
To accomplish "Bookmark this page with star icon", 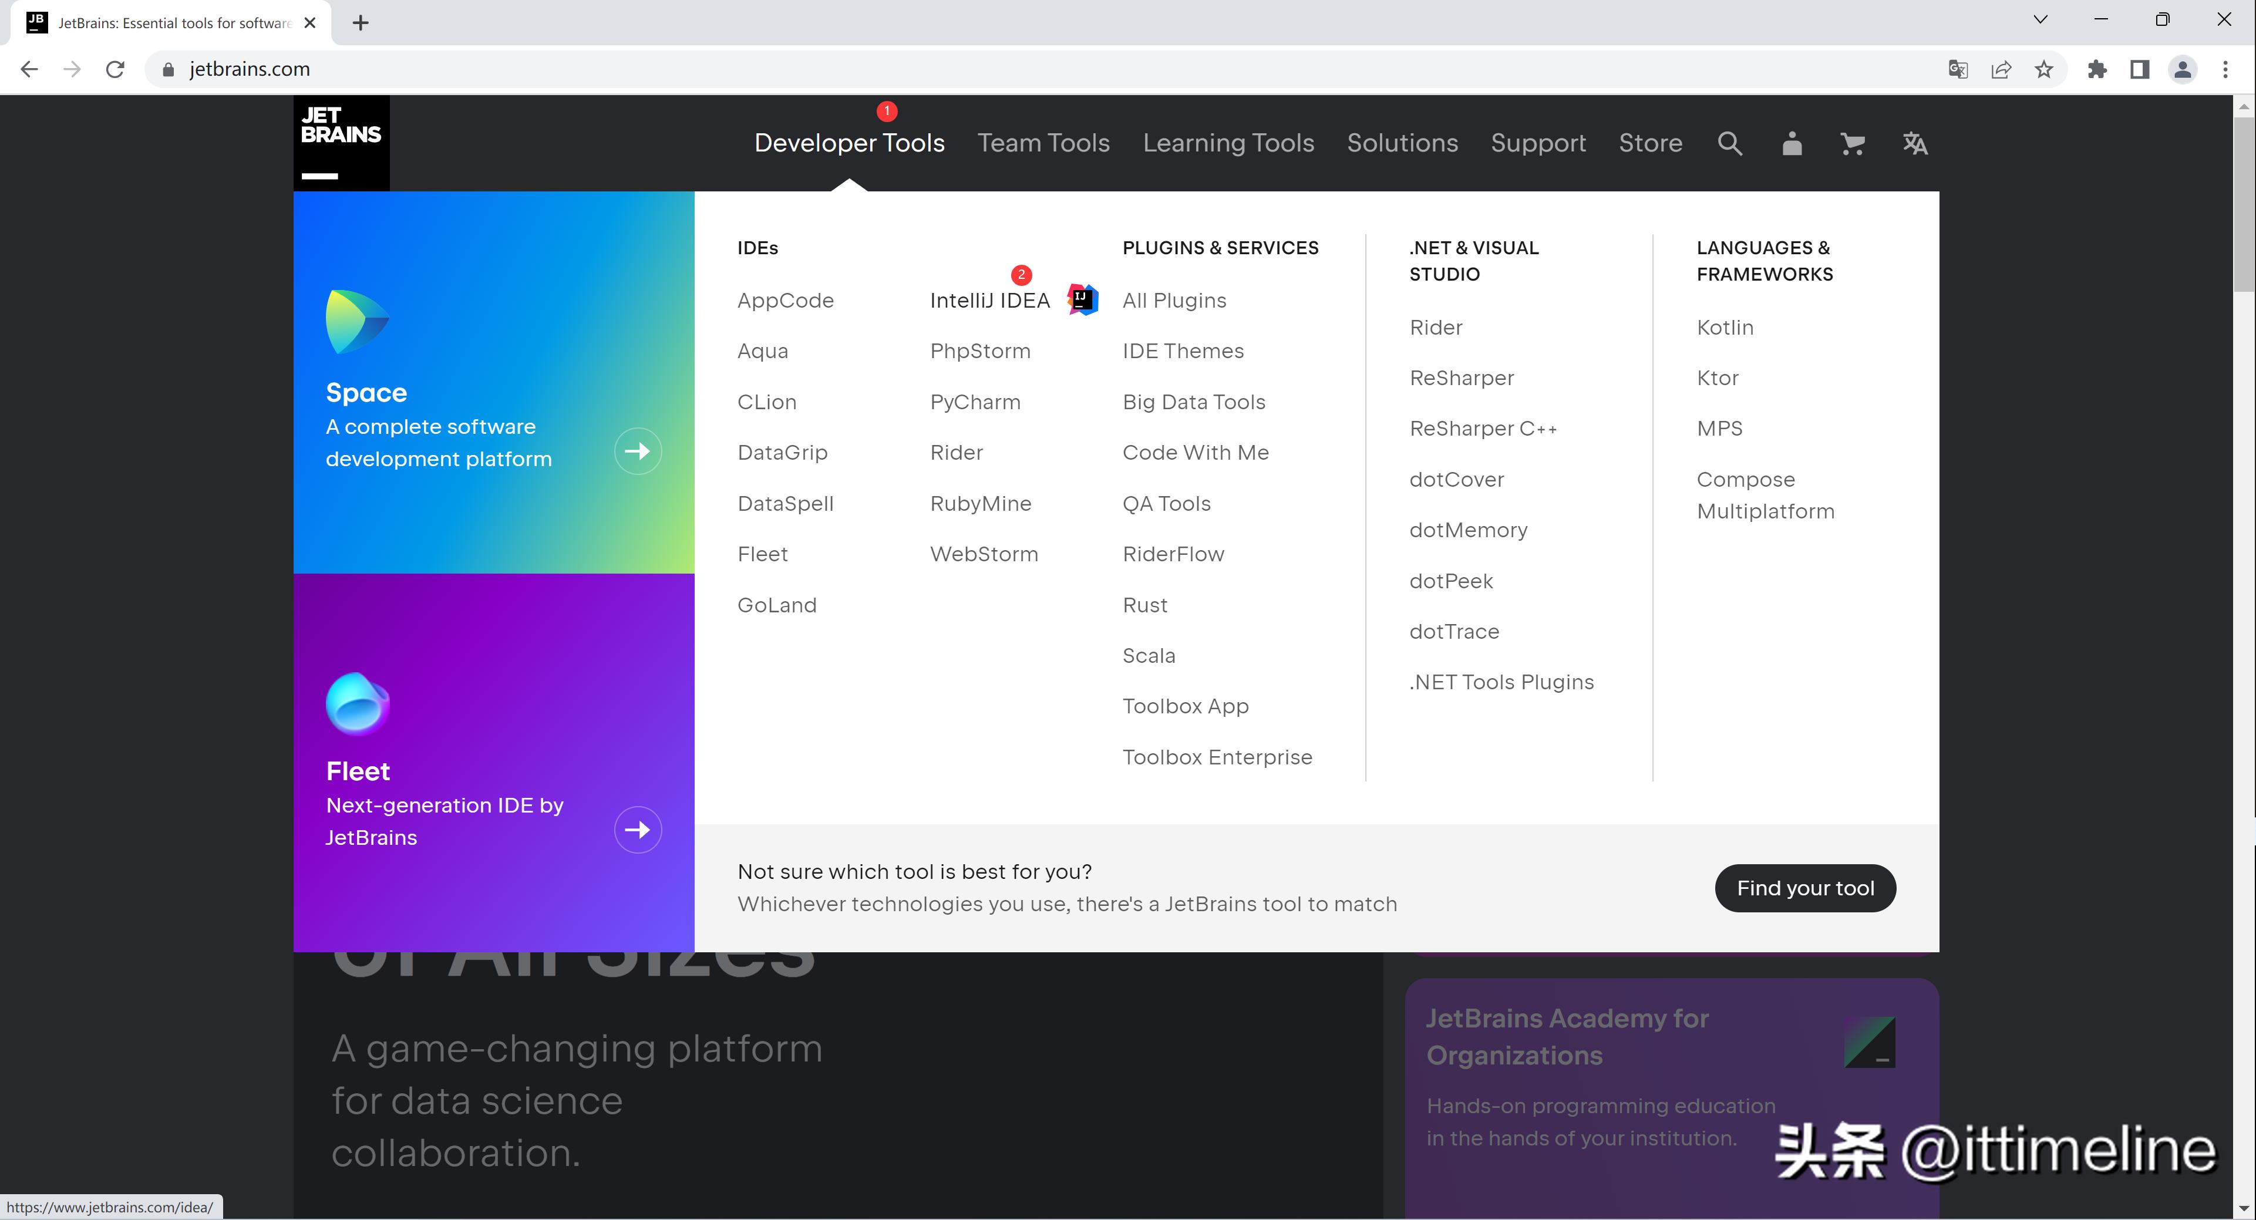I will 2044,69.
